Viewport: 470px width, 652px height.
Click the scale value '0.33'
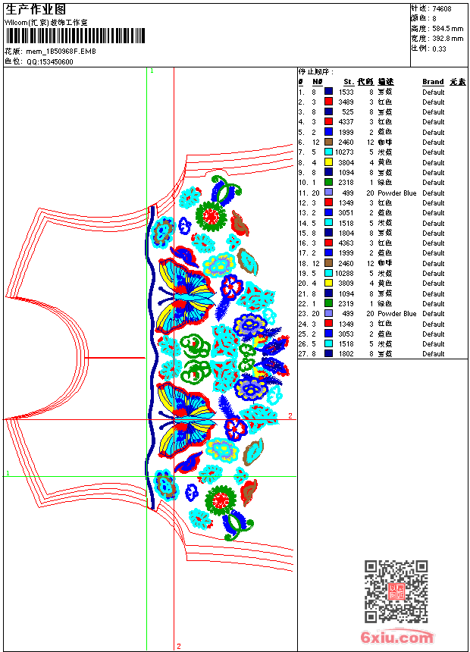439,49
